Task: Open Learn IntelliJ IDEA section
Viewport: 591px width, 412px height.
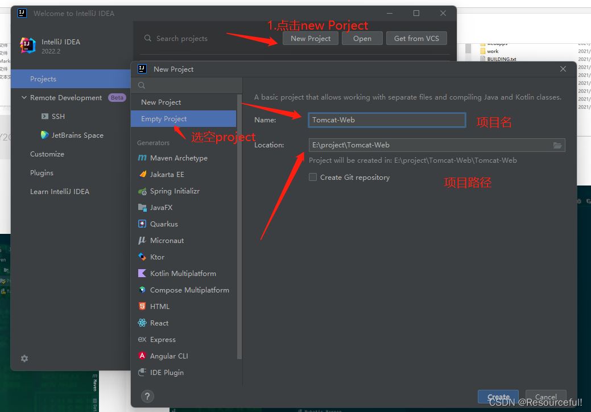Action: pos(60,191)
